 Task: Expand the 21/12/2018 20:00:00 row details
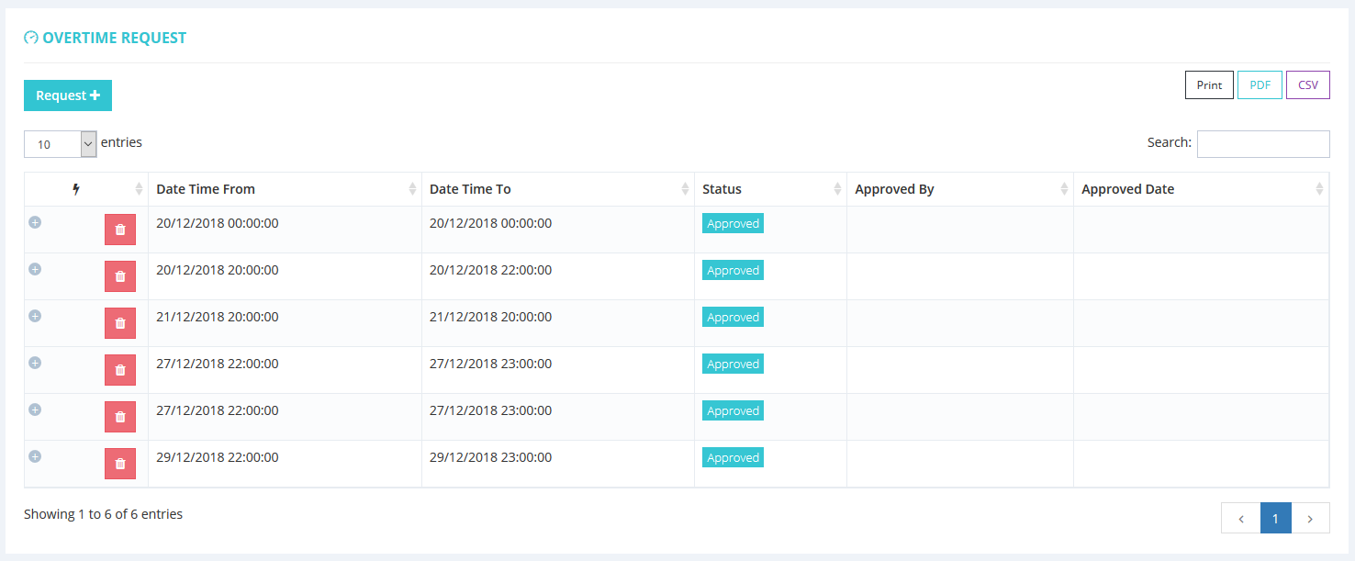click(x=35, y=316)
